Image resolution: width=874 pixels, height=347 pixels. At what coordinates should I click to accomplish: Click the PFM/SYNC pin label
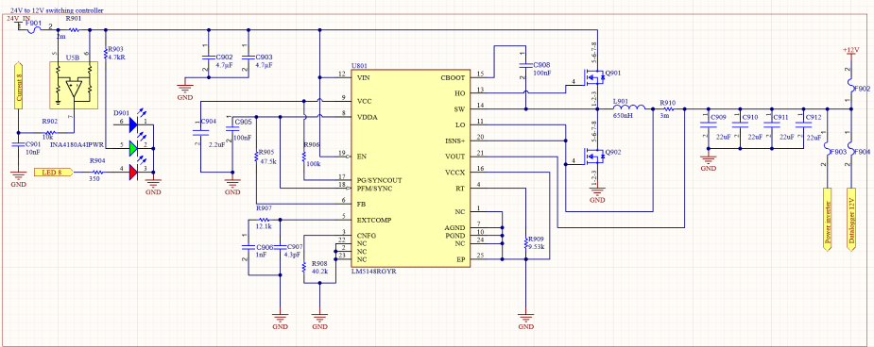click(x=374, y=189)
